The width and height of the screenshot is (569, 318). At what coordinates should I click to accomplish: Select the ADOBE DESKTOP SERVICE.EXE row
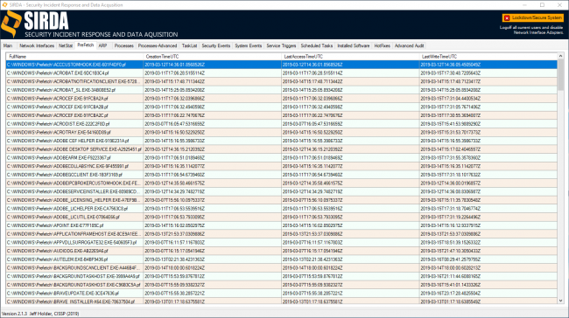click(x=282, y=149)
